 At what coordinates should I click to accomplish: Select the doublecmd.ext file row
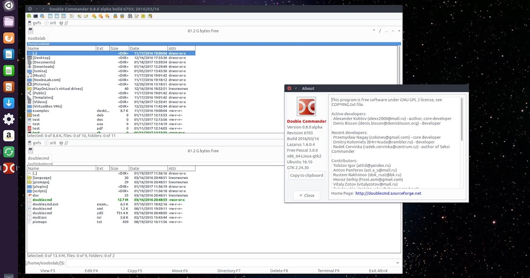tap(111, 204)
